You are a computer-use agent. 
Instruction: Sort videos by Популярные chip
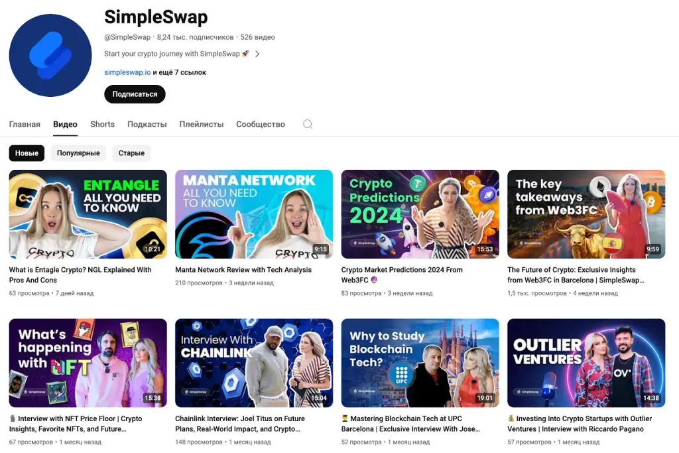point(78,153)
